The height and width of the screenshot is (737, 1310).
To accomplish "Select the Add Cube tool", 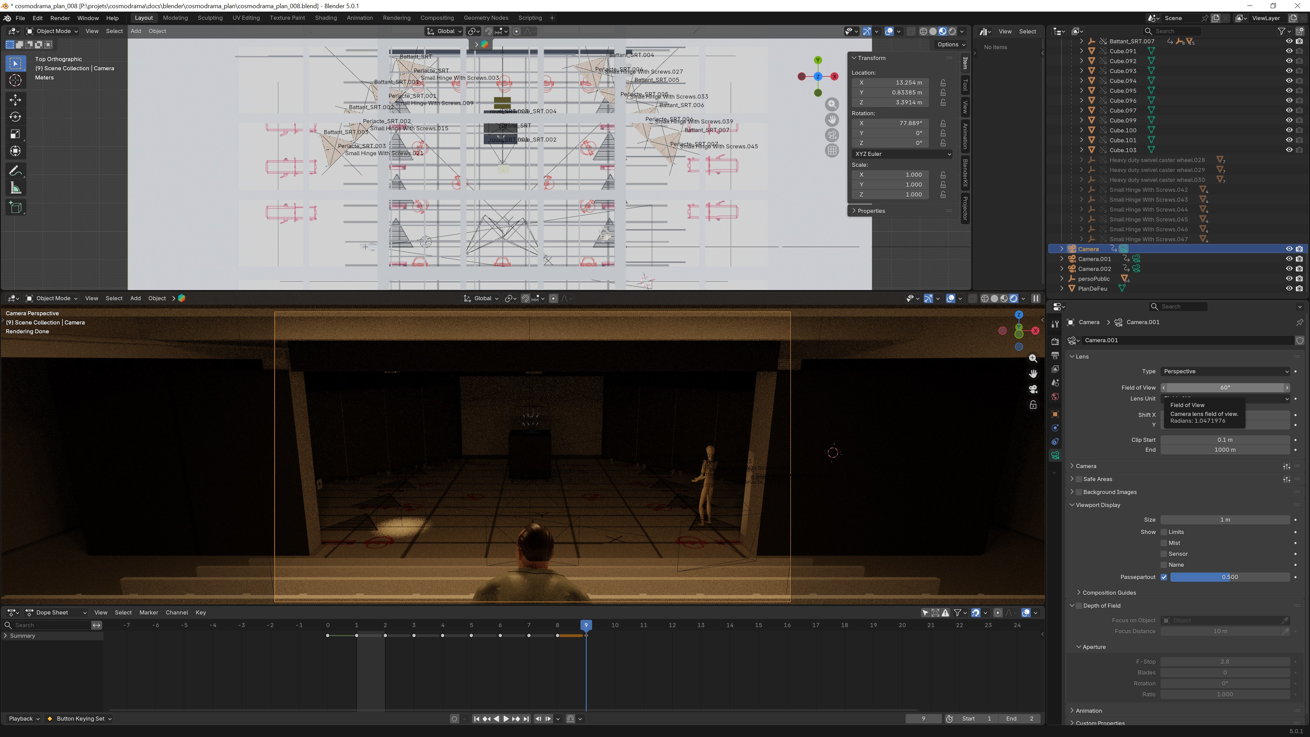I will click(15, 207).
